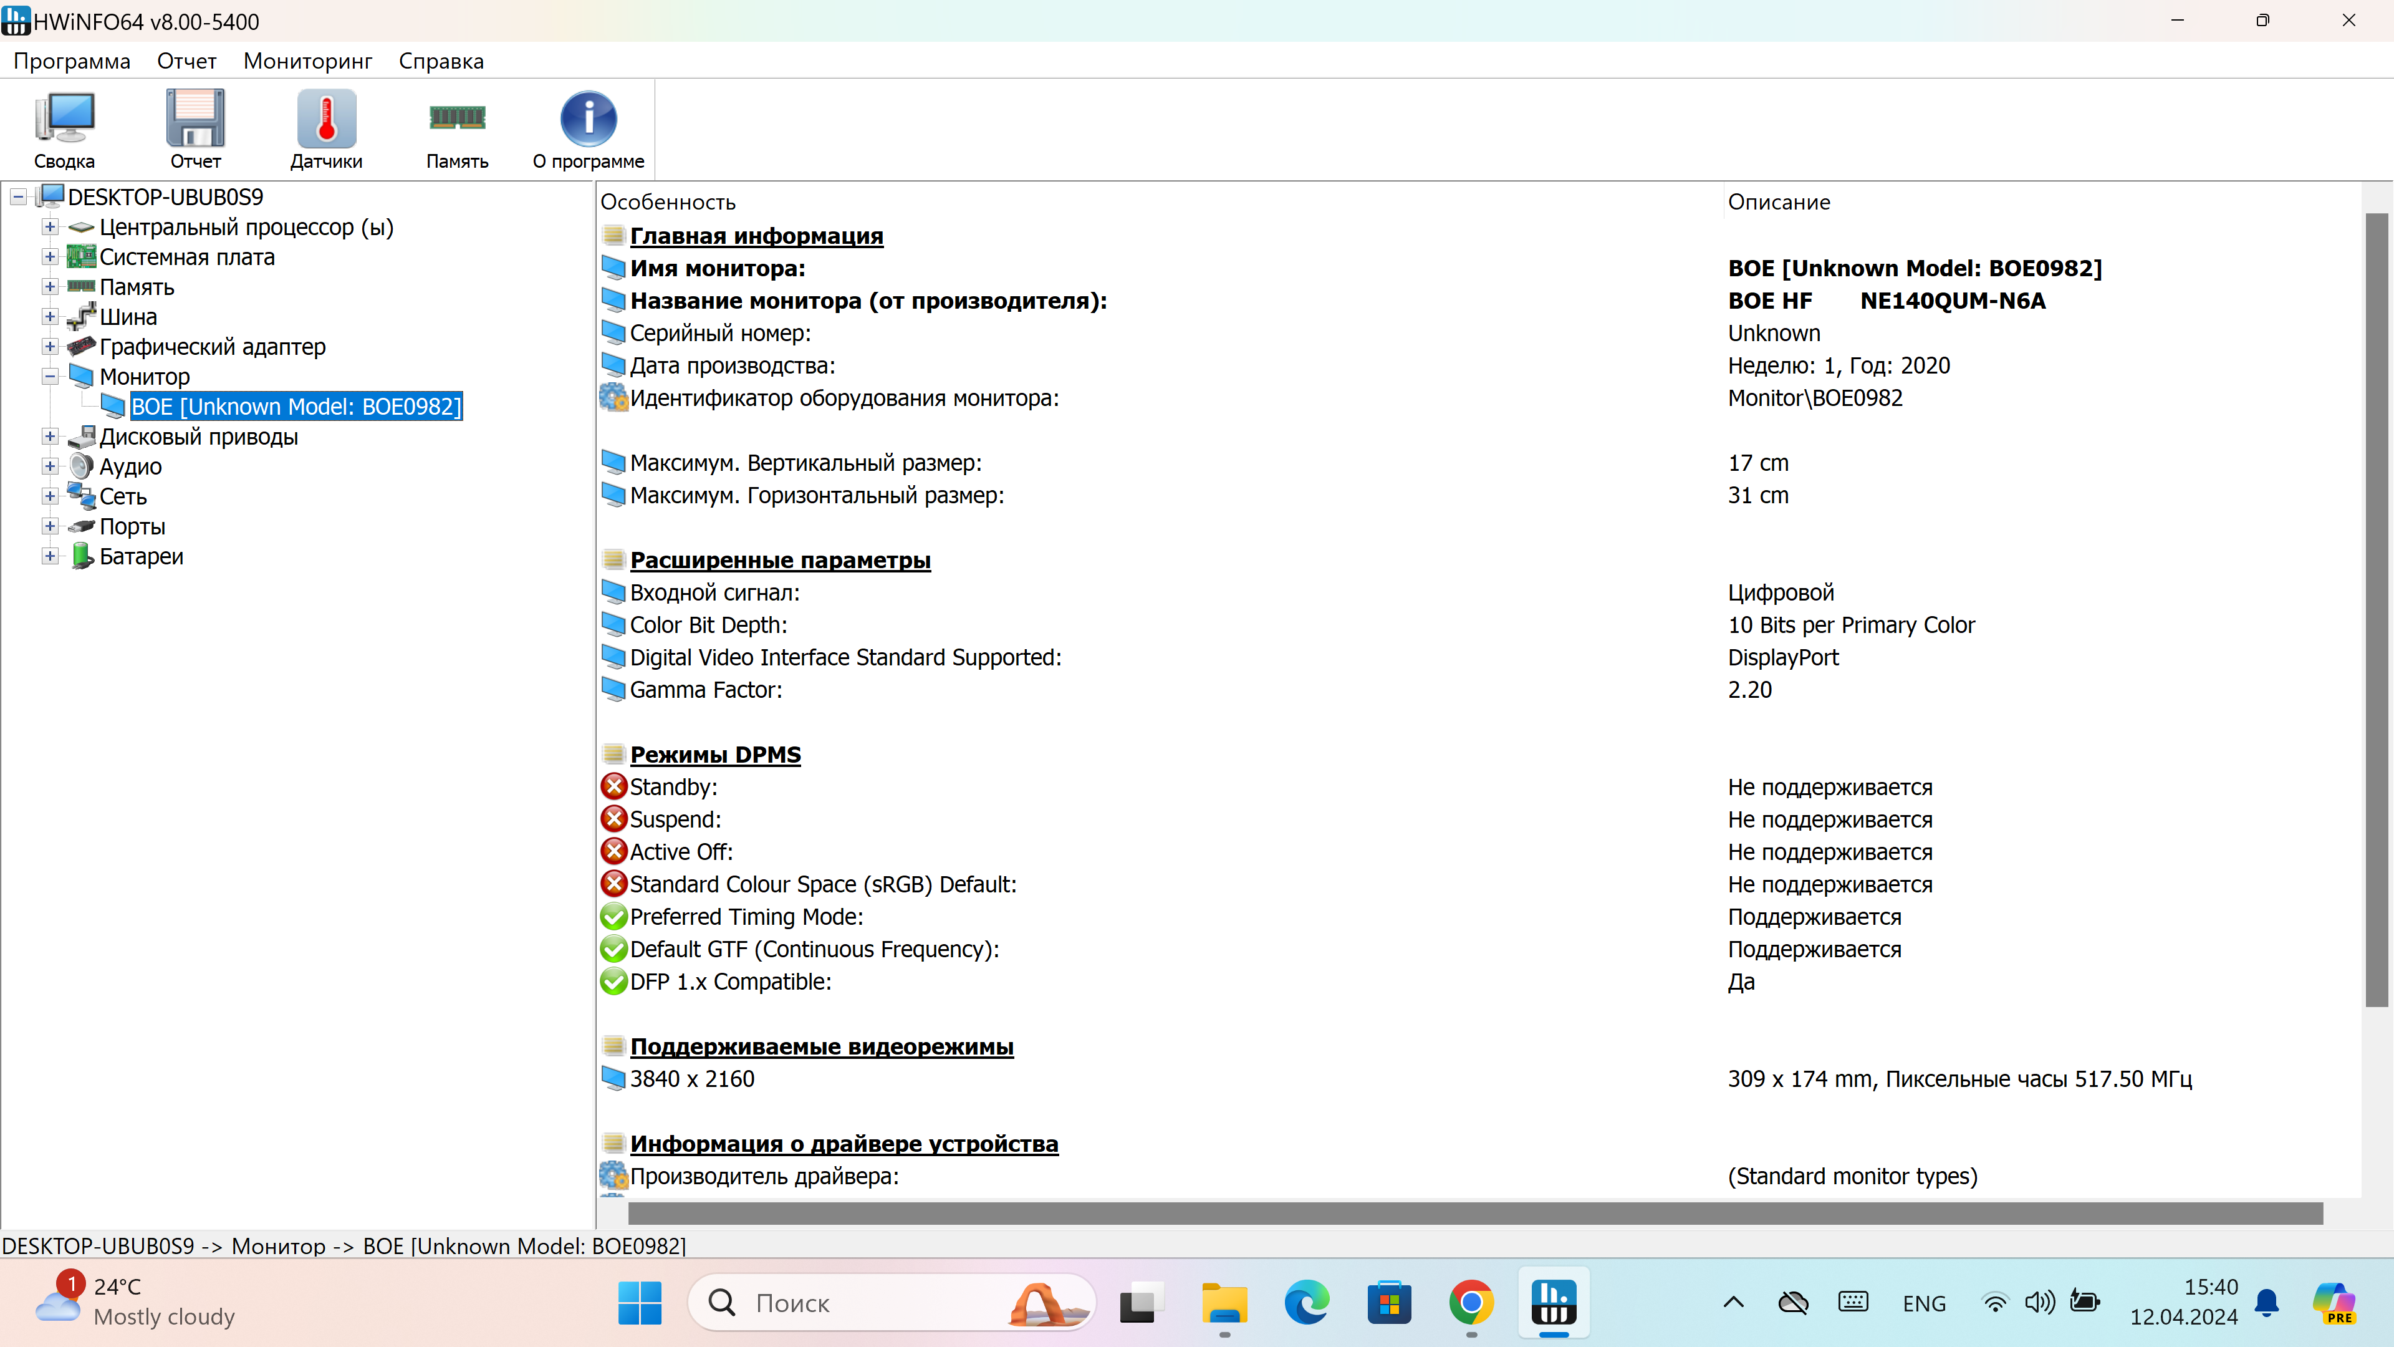Click the battery icon in system tray
The width and height of the screenshot is (2394, 1347).
click(2085, 1302)
